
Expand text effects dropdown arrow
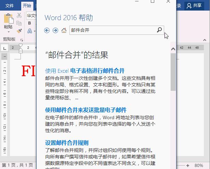tap(35, 31)
